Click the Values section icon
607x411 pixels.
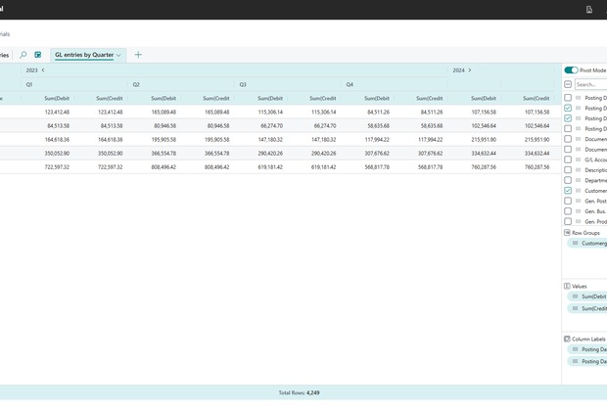pyautogui.click(x=567, y=286)
